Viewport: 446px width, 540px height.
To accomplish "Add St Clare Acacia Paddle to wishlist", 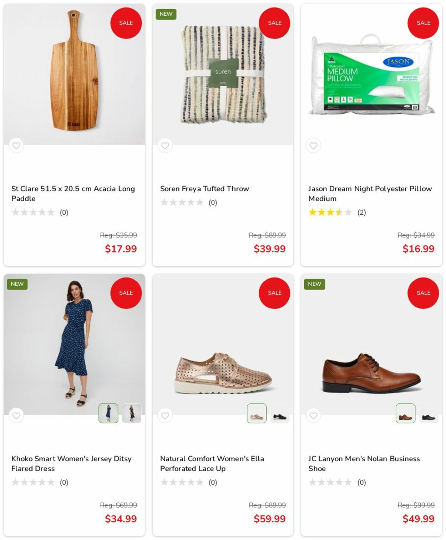I will [16, 146].
